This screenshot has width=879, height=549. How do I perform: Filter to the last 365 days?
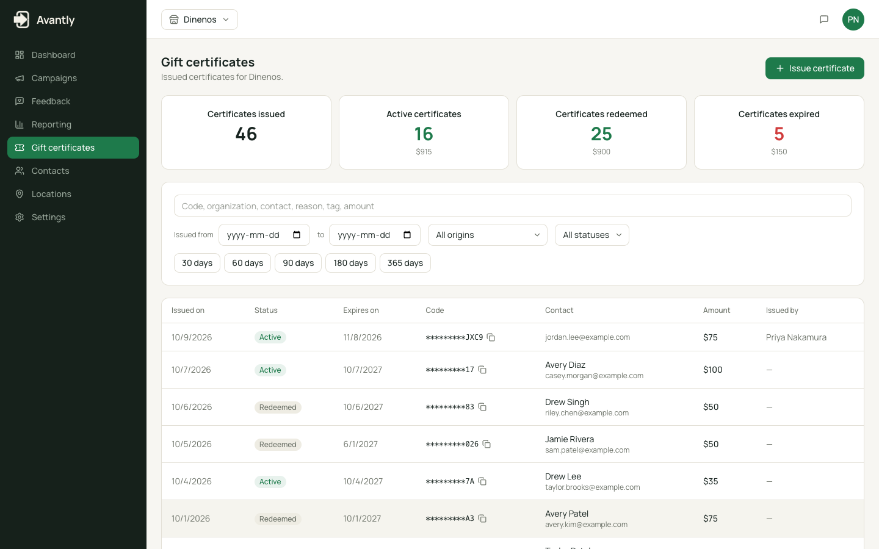coord(405,263)
